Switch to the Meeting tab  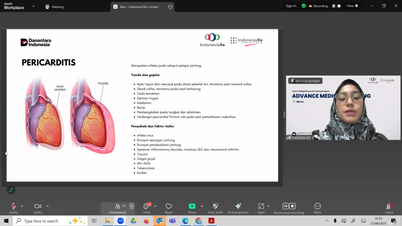pyautogui.click(x=55, y=7)
